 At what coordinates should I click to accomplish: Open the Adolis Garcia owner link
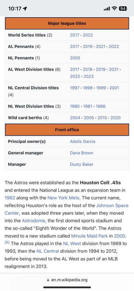82,141
